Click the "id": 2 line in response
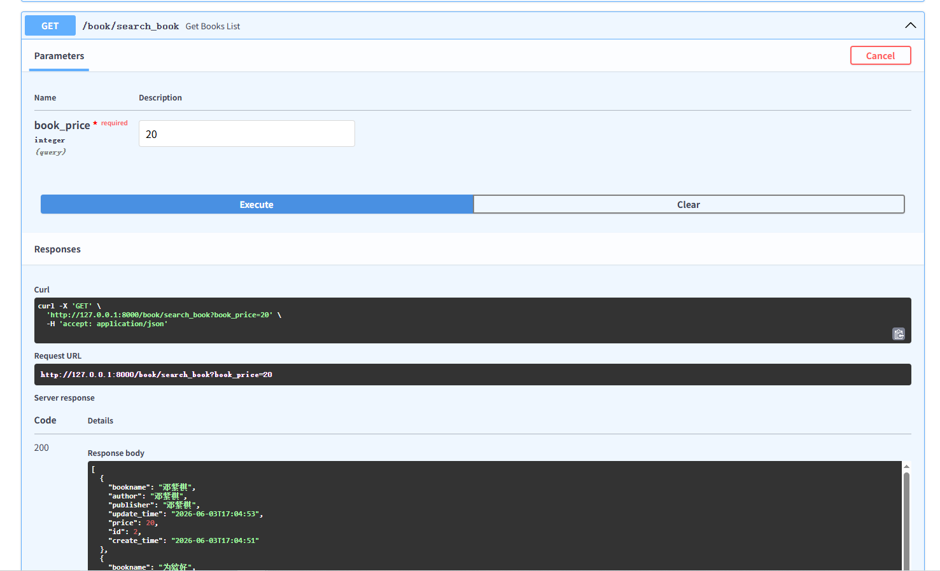 [x=125, y=532]
